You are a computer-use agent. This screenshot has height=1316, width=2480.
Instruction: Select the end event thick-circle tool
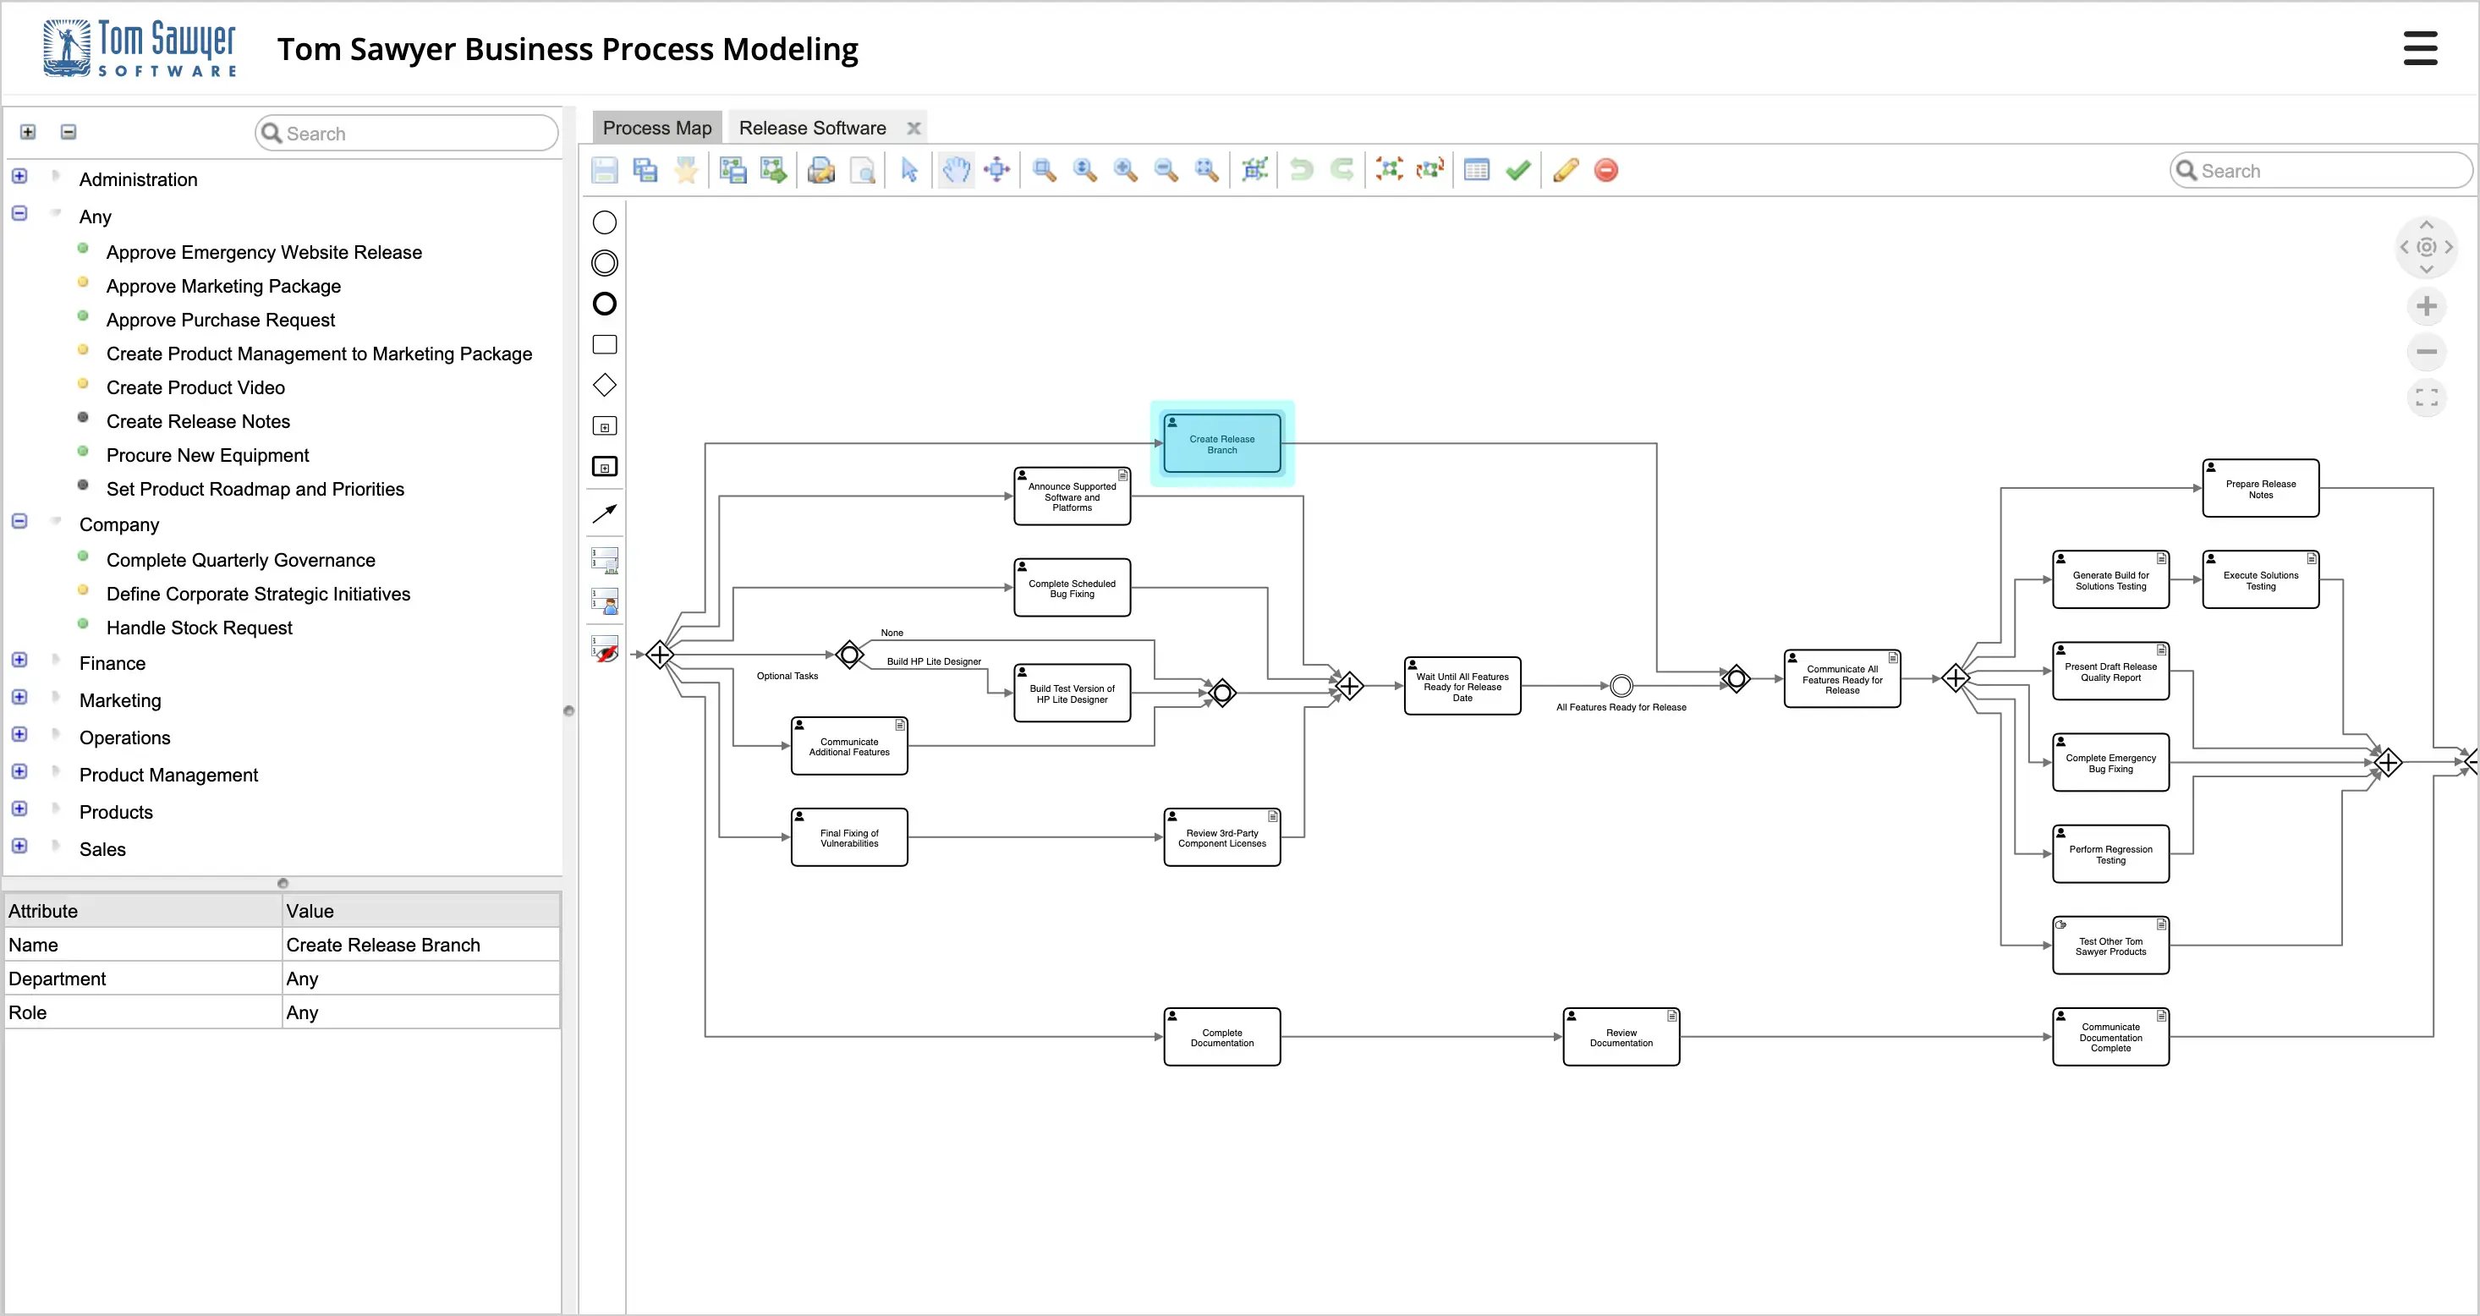point(605,304)
